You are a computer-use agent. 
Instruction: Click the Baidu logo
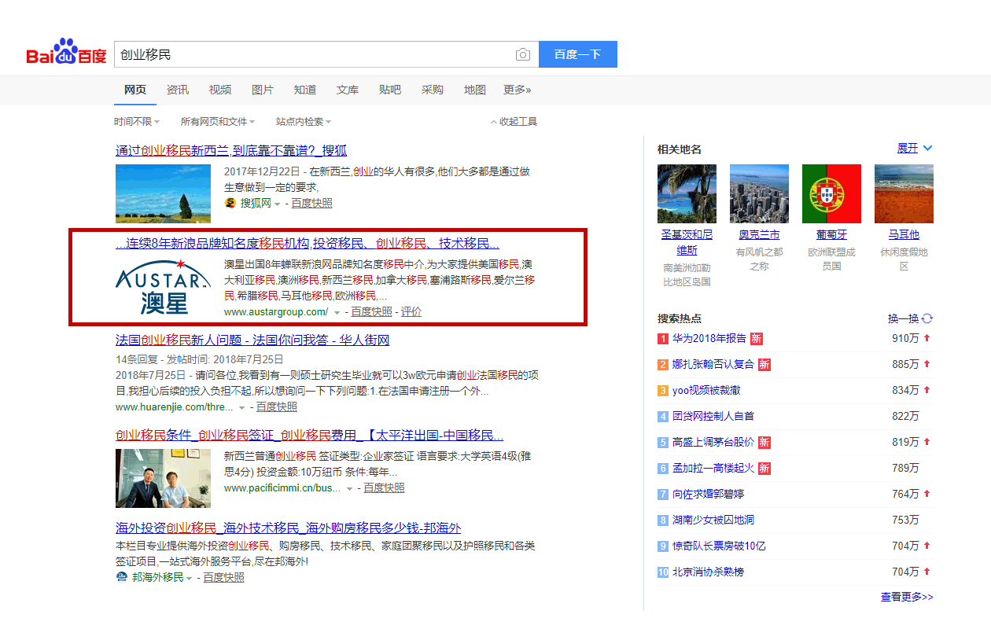point(66,53)
